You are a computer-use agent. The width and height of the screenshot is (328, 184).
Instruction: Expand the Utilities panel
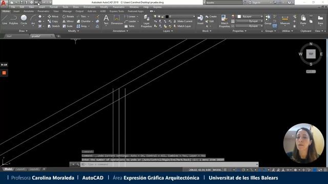(x=288, y=31)
